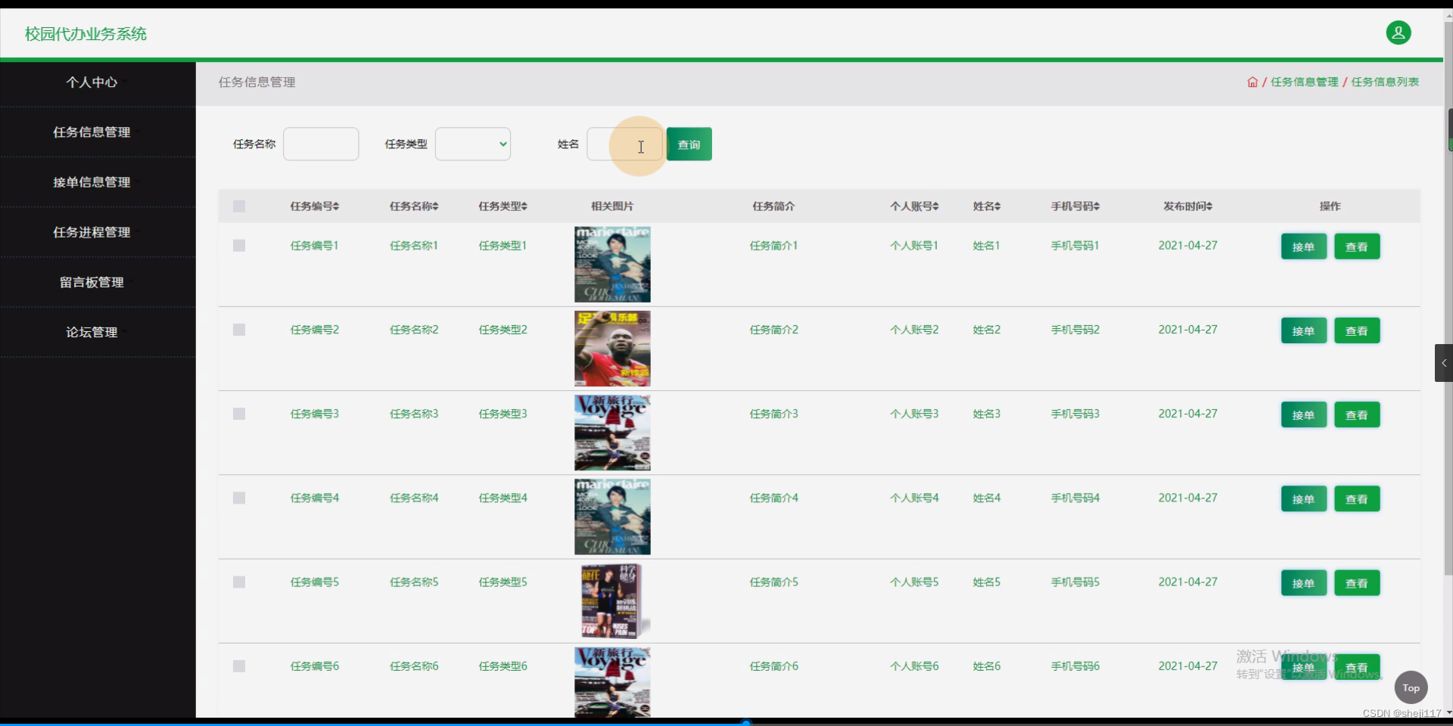Select the 个人账号3 cell

[x=914, y=414]
